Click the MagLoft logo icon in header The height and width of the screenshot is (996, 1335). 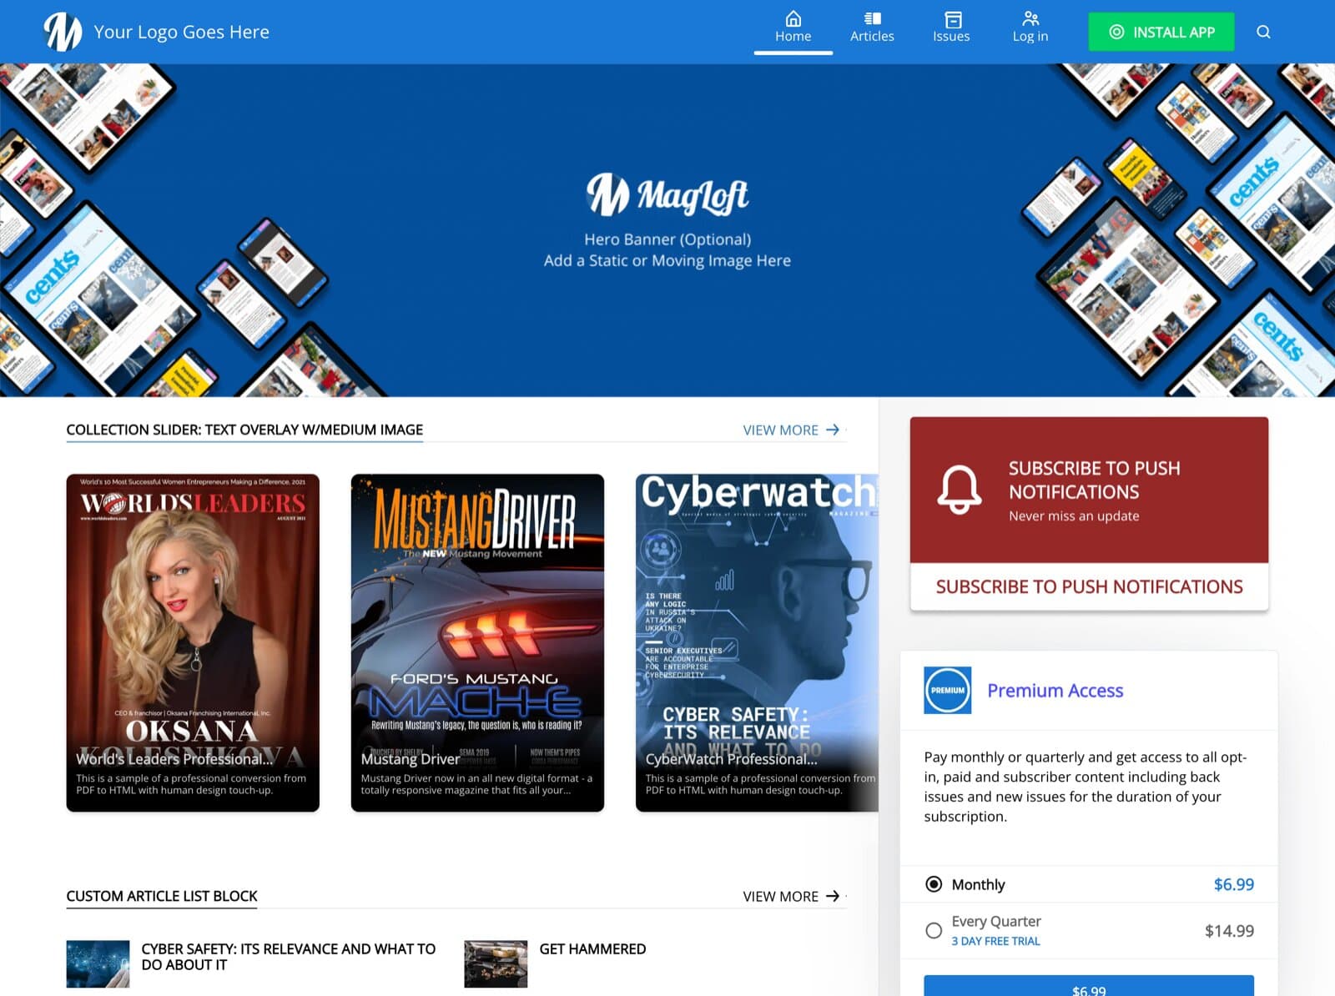(63, 32)
